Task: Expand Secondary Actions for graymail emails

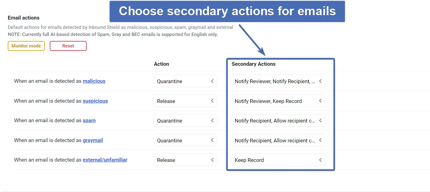Action: pyautogui.click(x=278, y=140)
